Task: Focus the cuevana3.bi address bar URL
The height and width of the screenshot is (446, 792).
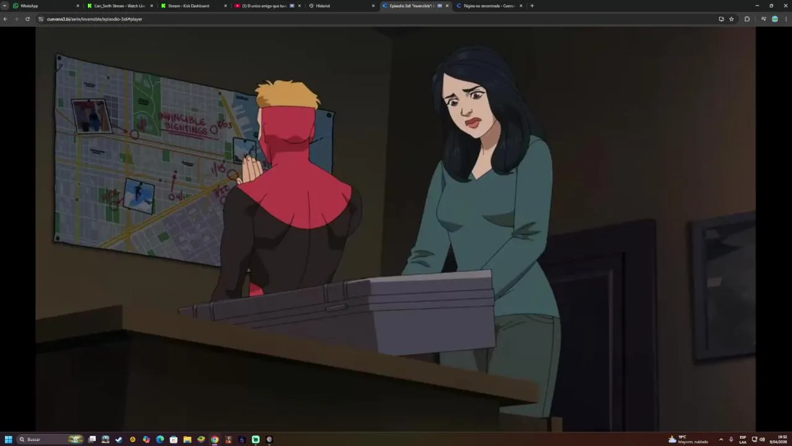Action: tap(95, 19)
